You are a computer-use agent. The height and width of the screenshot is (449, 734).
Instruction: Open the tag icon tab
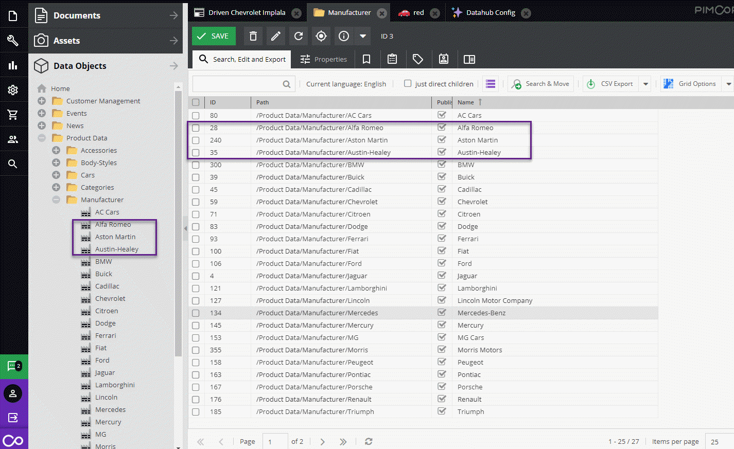(418, 59)
